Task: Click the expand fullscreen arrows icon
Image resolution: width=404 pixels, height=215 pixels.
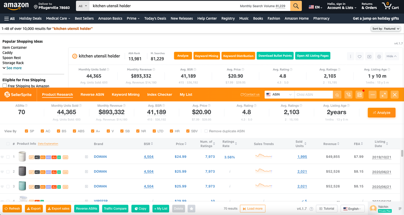Action: pyautogui.click(x=383, y=95)
